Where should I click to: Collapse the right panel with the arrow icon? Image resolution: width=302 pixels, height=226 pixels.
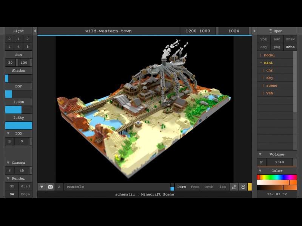(x=254, y=31)
